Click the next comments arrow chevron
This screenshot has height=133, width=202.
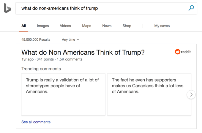point(191,95)
